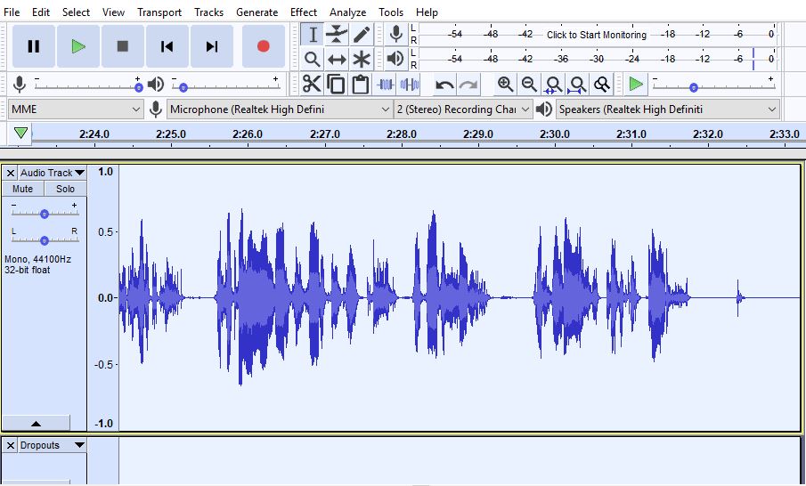
Task: Fit project to width zoom icon
Action: point(578,85)
